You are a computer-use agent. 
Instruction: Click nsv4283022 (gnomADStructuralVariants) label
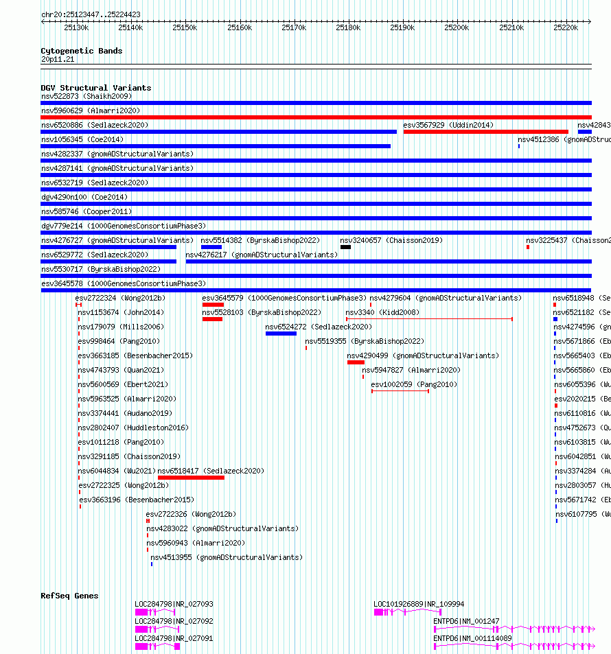[x=223, y=529]
